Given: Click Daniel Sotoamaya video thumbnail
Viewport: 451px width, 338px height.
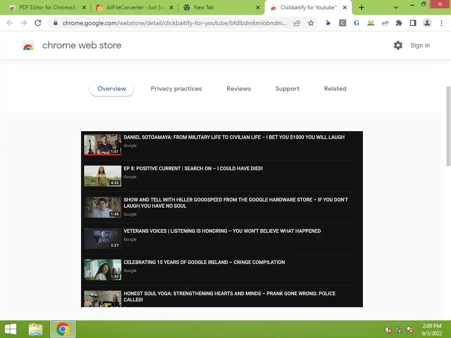Looking at the screenshot, I should pos(103,144).
